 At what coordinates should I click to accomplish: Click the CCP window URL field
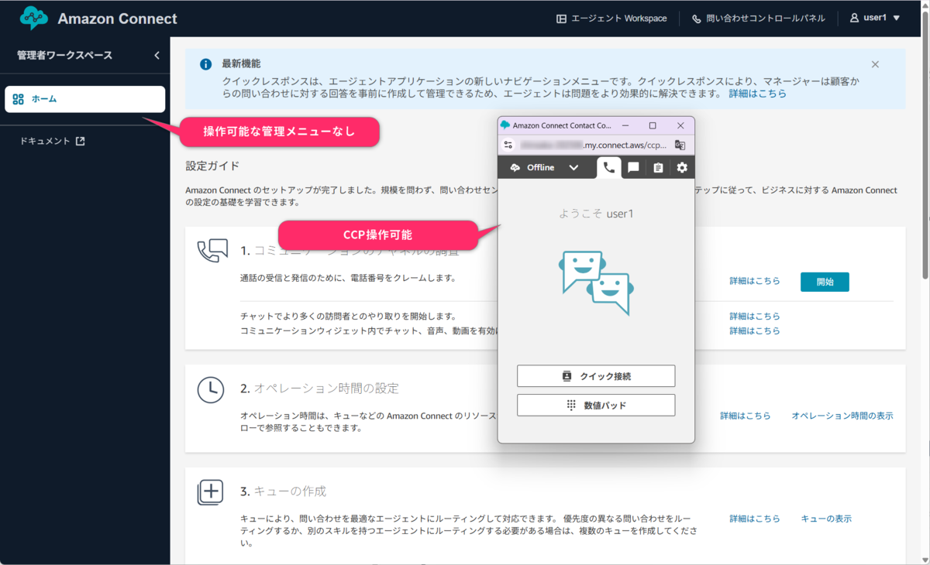pyautogui.click(x=593, y=145)
